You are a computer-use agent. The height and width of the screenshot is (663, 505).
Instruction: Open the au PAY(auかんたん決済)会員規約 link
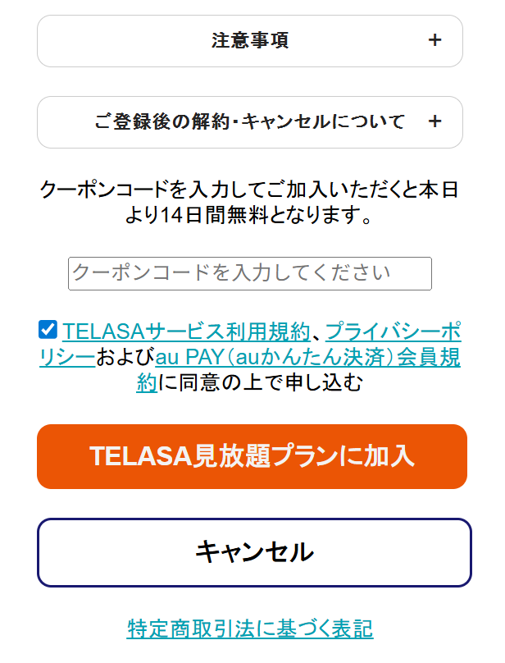307,357
